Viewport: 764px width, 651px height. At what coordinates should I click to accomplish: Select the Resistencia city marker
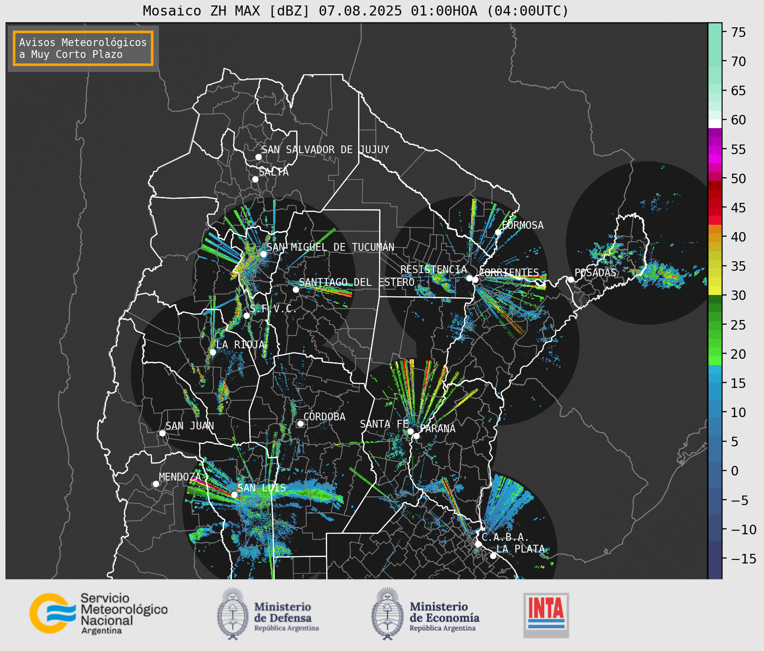469,278
